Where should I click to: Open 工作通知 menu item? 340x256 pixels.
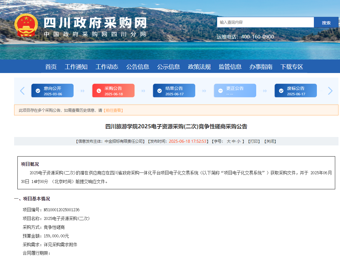tap(76, 67)
